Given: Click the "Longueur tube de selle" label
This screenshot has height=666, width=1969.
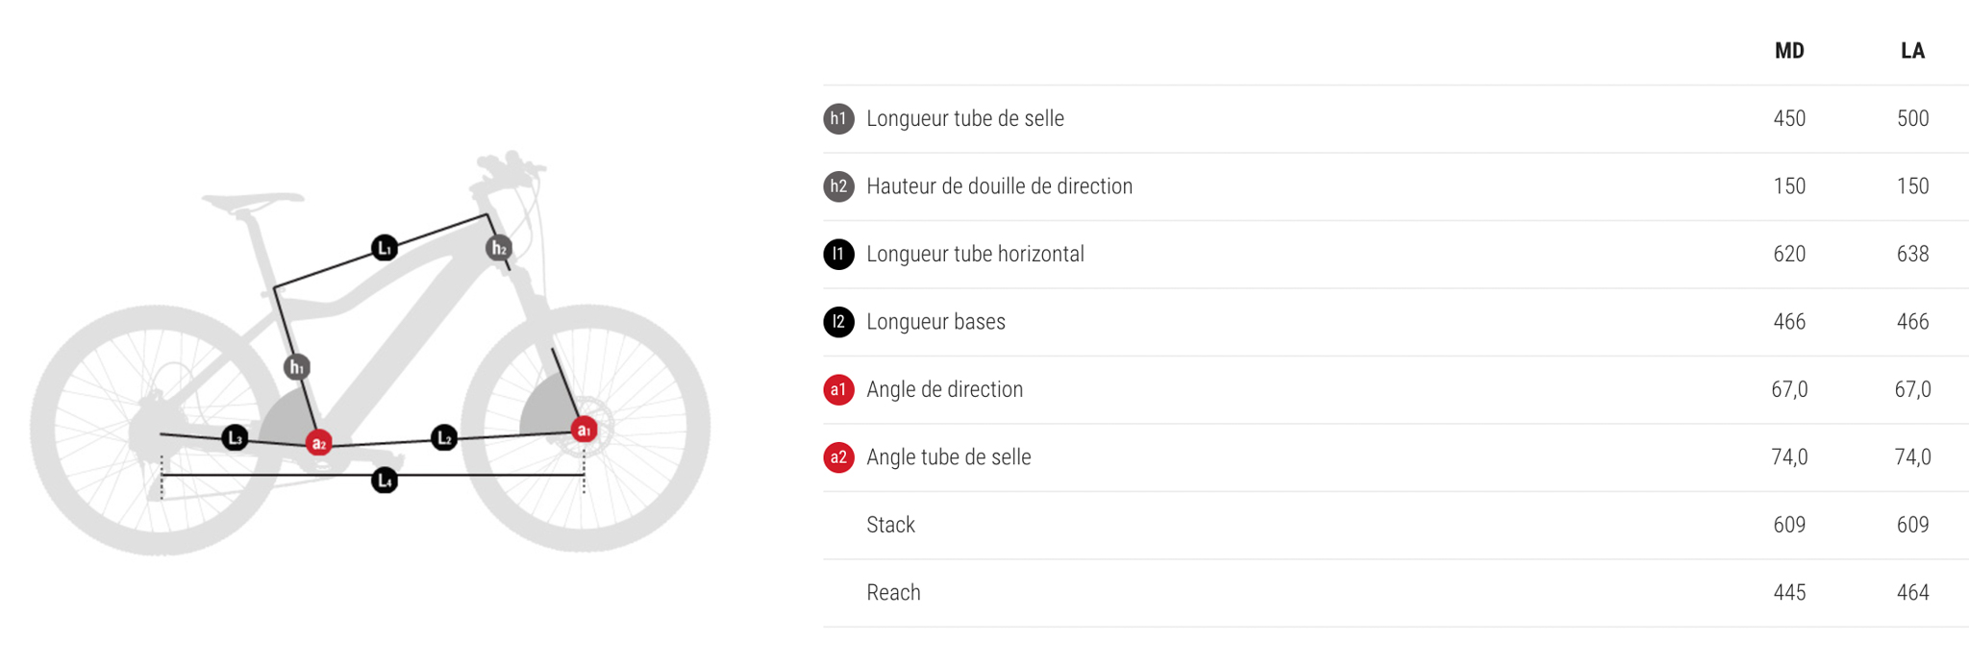Looking at the screenshot, I should [x=965, y=119].
